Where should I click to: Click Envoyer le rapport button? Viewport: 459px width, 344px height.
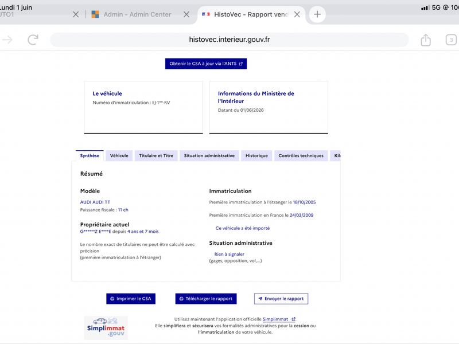[281, 299]
